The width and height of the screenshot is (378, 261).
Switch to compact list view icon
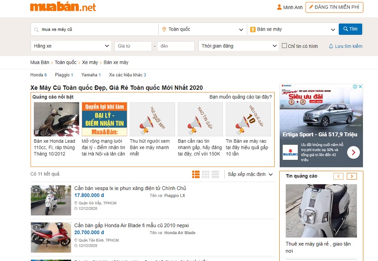[x=215, y=174]
